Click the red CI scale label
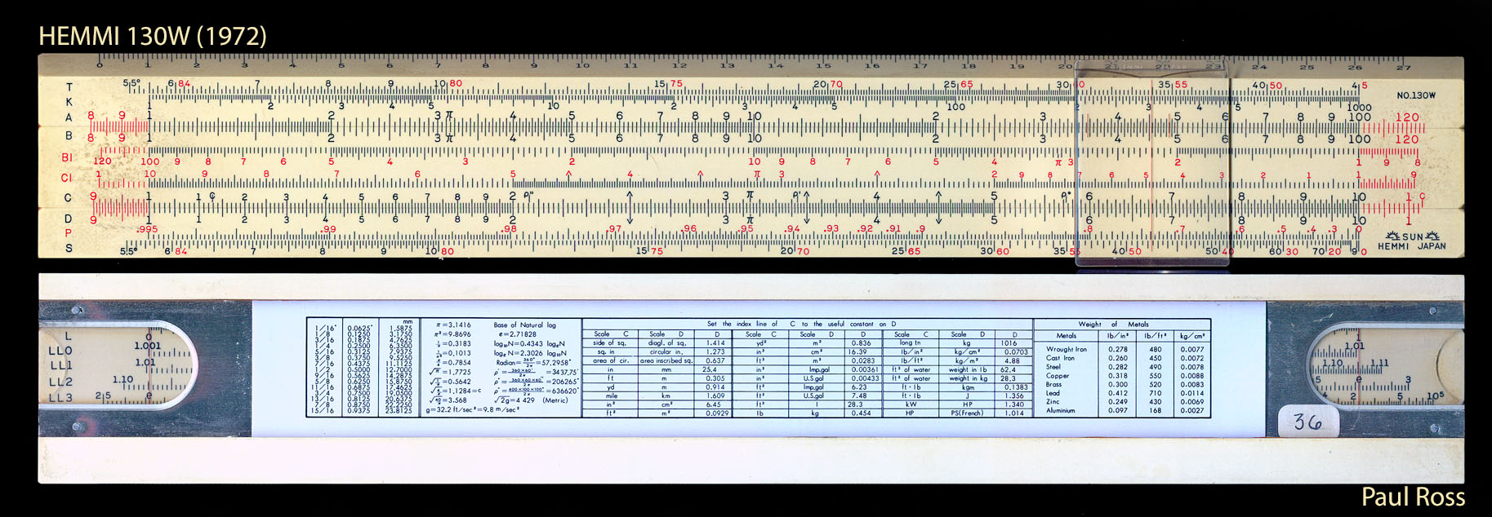The height and width of the screenshot is (517, 1492). (x=67, y=177)
